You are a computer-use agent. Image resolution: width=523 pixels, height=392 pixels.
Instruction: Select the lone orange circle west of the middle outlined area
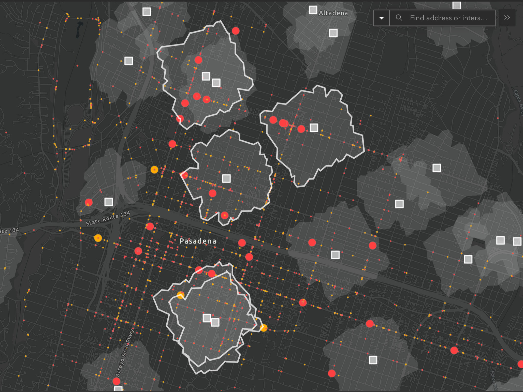[154, 170]
